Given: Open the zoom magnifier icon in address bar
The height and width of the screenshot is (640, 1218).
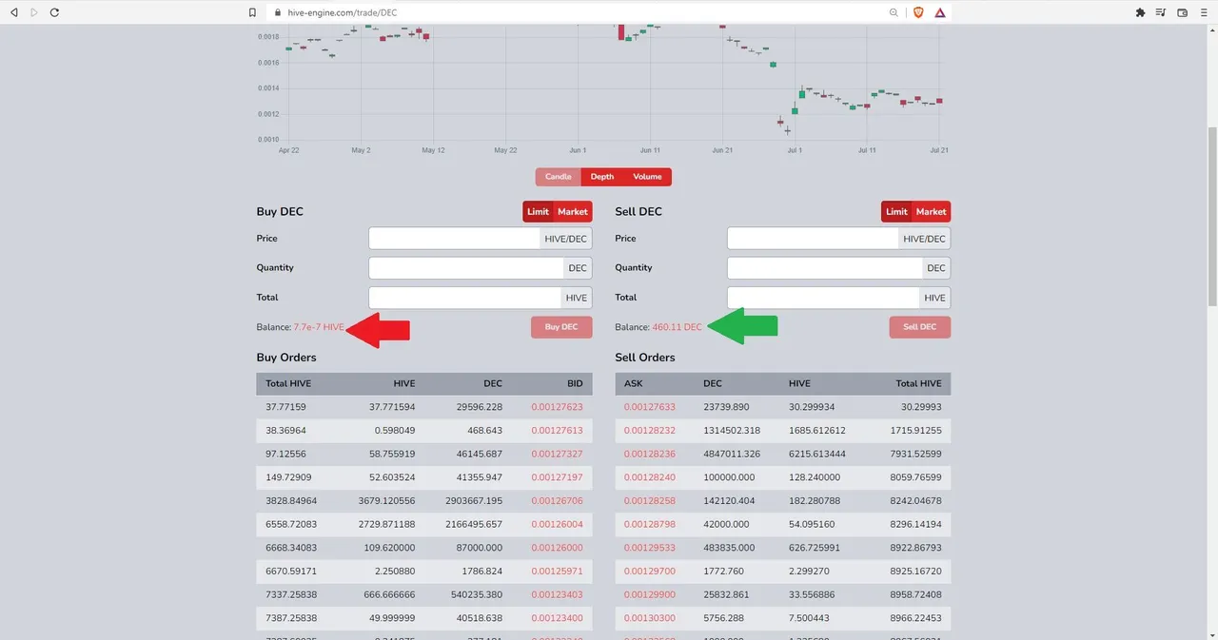Looking at the screenshot, I should [x=894, y=12].
